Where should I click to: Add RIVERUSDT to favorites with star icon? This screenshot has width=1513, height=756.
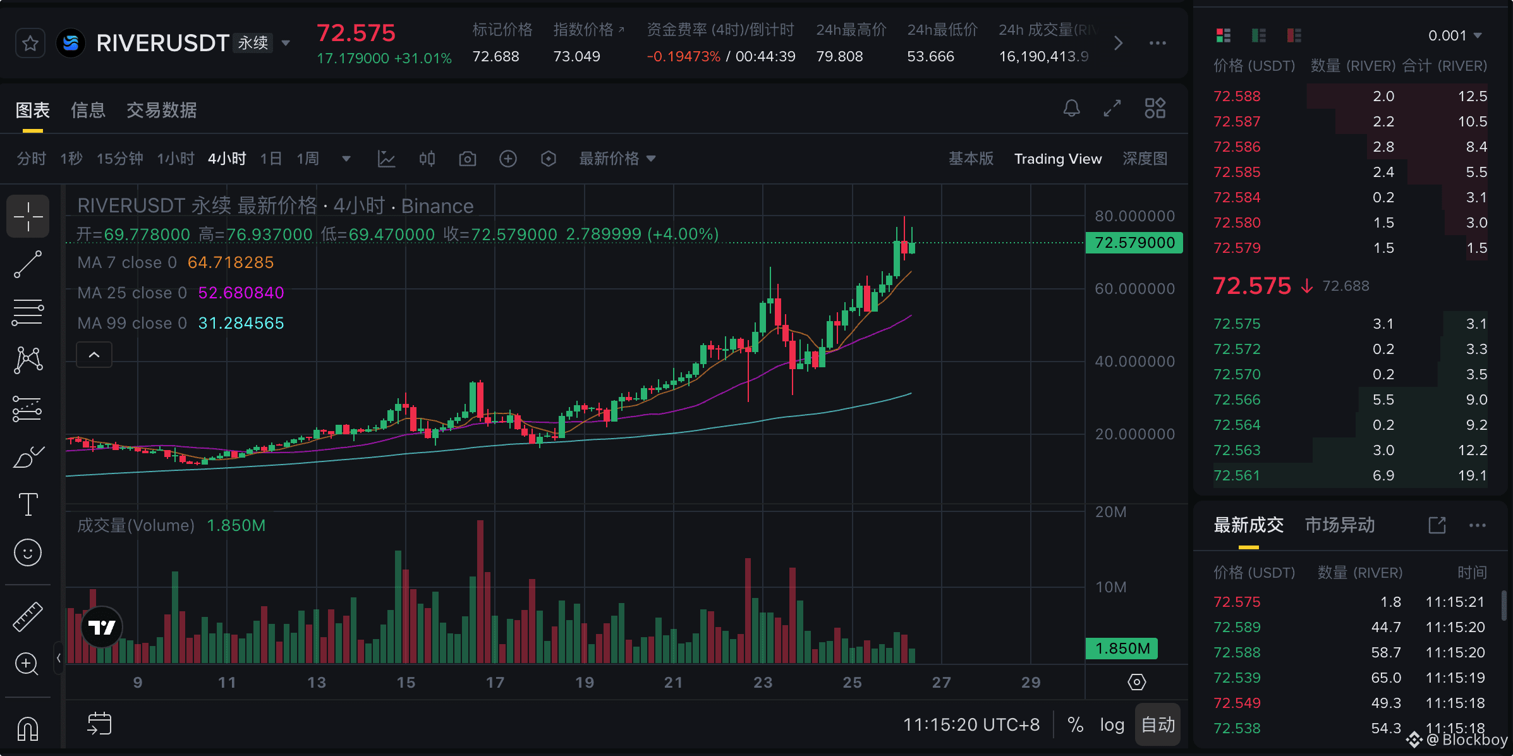[30, 44]
